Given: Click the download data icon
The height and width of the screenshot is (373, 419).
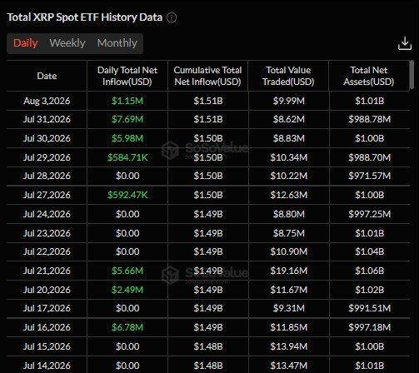Looking at the screenshot, I should (x=405, y=43).
